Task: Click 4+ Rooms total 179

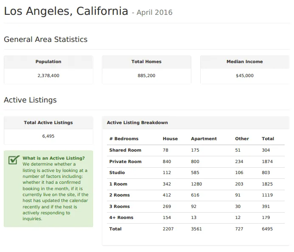Action: click(266, 218)
